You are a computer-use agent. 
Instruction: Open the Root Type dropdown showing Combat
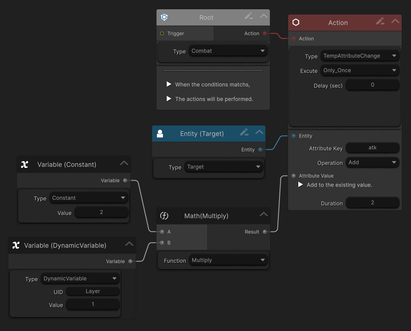point(228,51)
